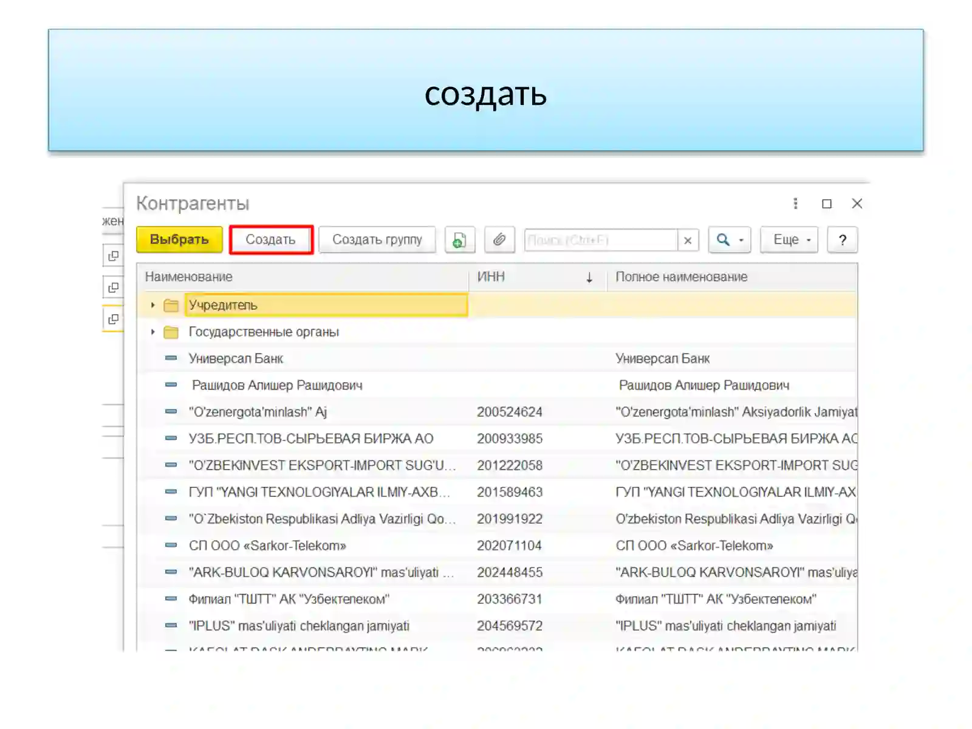The height and width of the screenshot is (729, 972).
Task: Click the Государственные органы folder icon
Action: coord(171,332)
